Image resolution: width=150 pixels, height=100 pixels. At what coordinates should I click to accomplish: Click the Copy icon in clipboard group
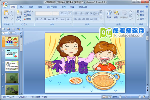[11, 15]
